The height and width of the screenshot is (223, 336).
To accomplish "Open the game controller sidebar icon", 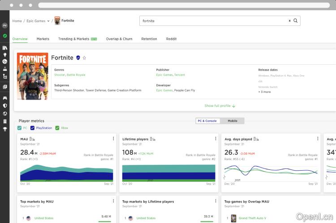I will pyautogui.click(x=5, y=98).
